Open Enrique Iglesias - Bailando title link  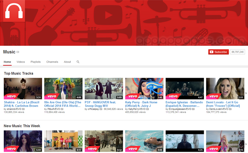point(184,104)
